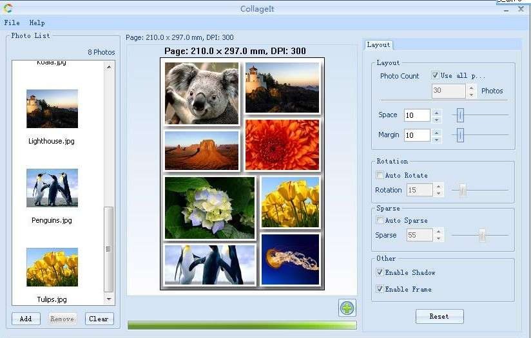This screenshot has height=338, width=531.
Task: Open the Help menu
Action: [37, 23]
